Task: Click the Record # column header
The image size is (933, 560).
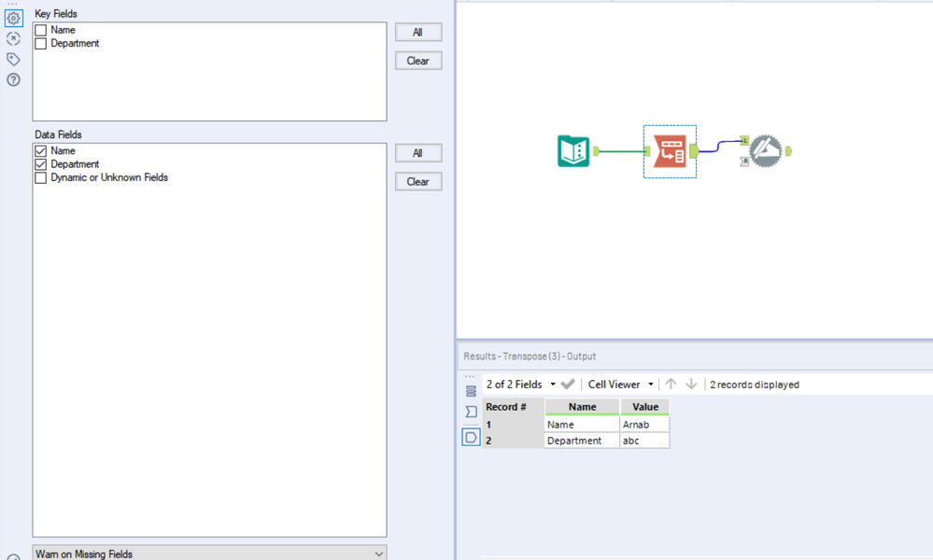Action: (513, 407)
